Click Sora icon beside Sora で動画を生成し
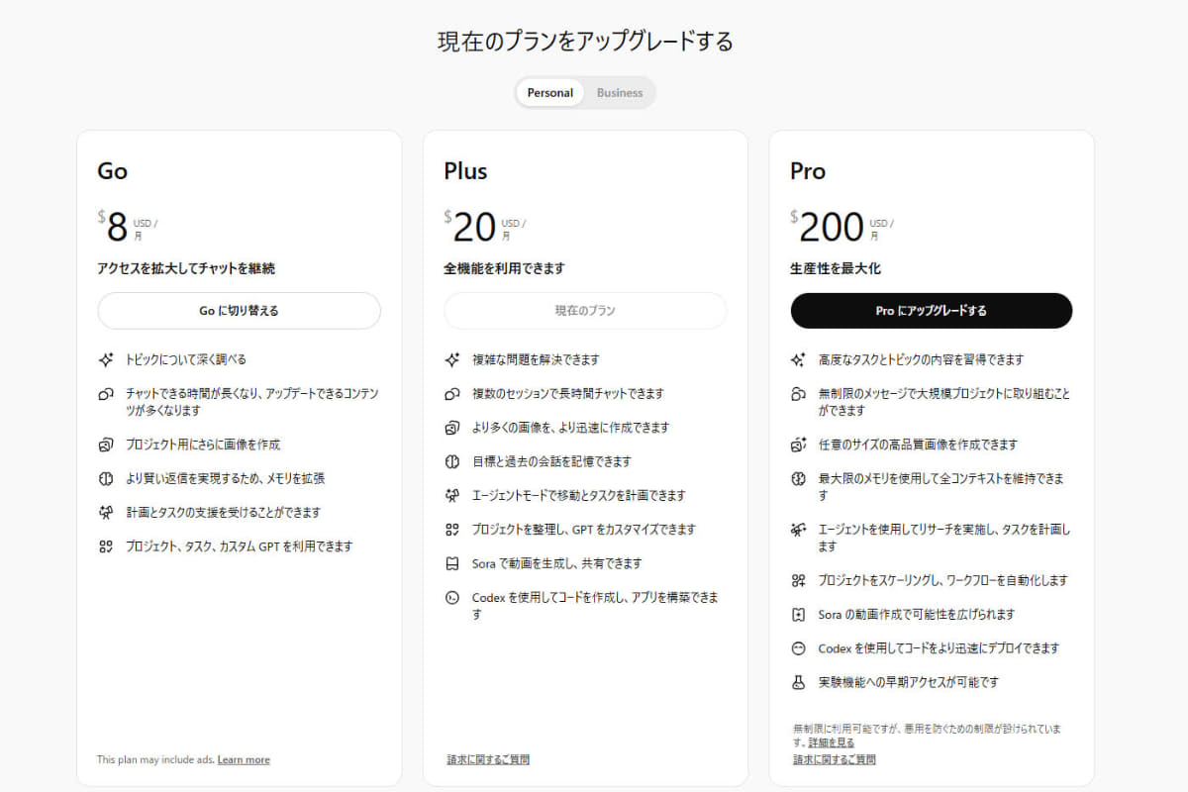1188x792 pixels. 452,563
